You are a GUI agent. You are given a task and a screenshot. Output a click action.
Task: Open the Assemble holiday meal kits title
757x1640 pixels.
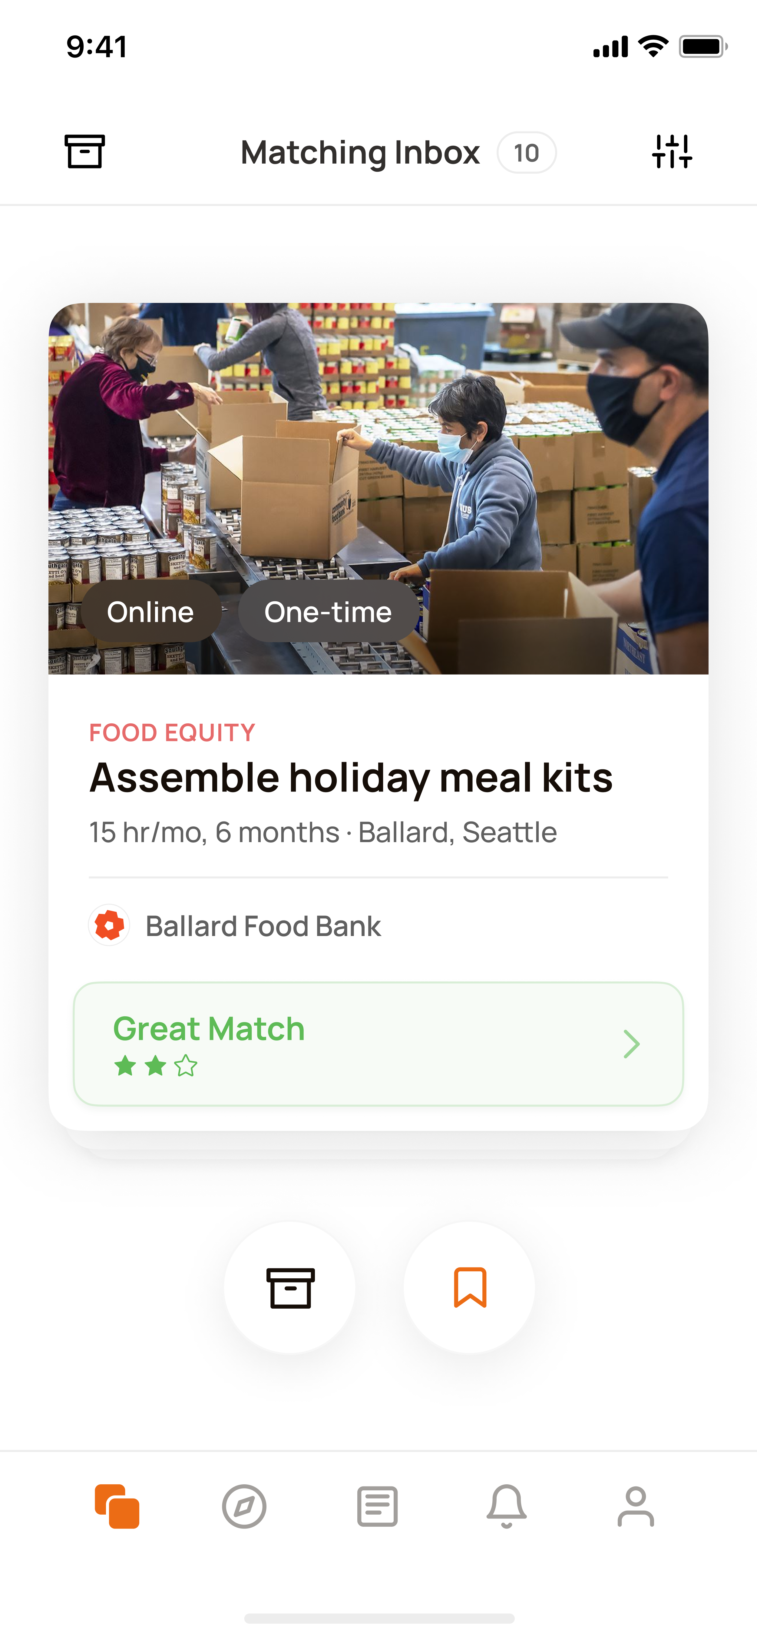click(351, 778)
